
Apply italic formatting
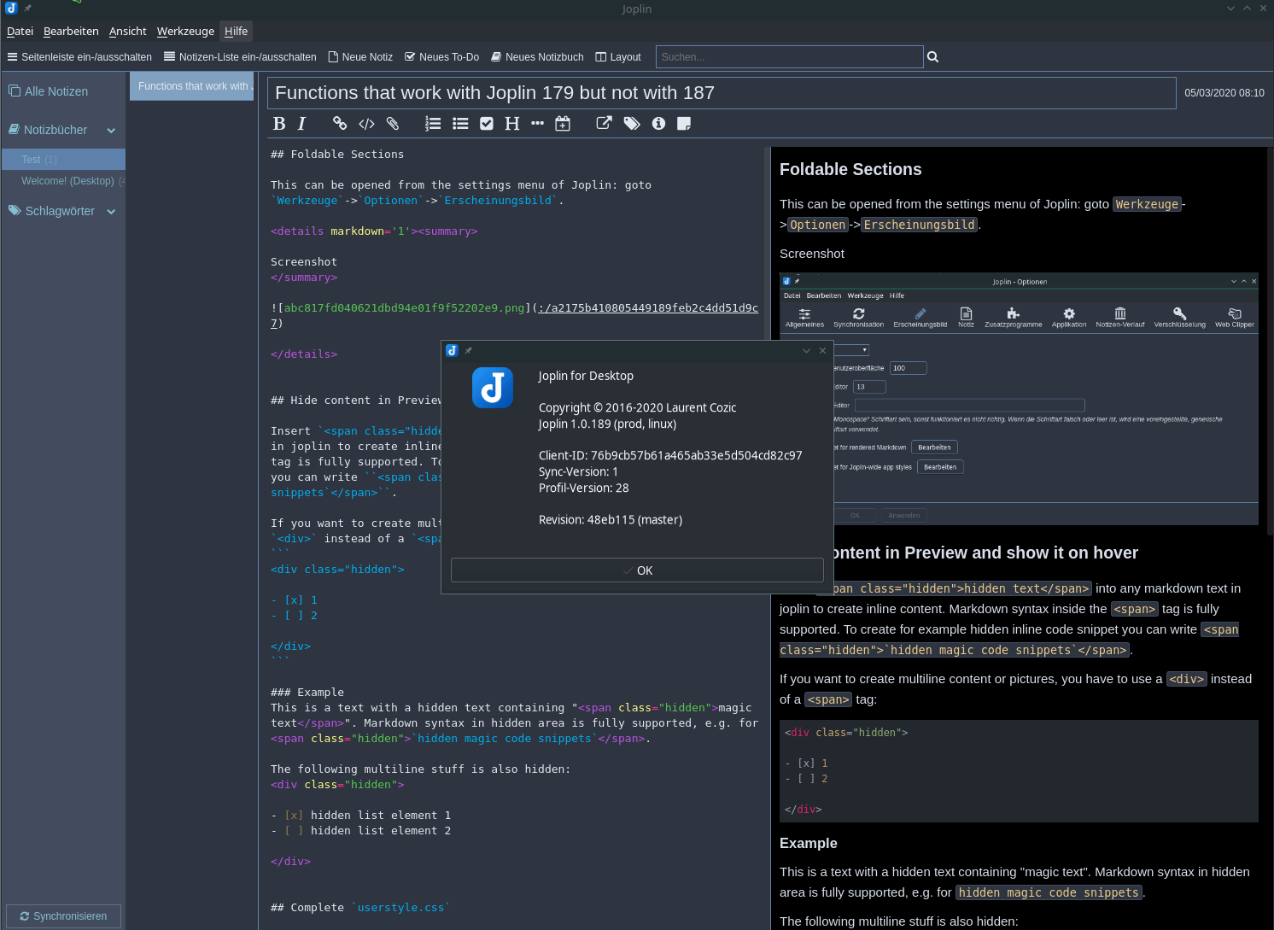pos(301,123)
